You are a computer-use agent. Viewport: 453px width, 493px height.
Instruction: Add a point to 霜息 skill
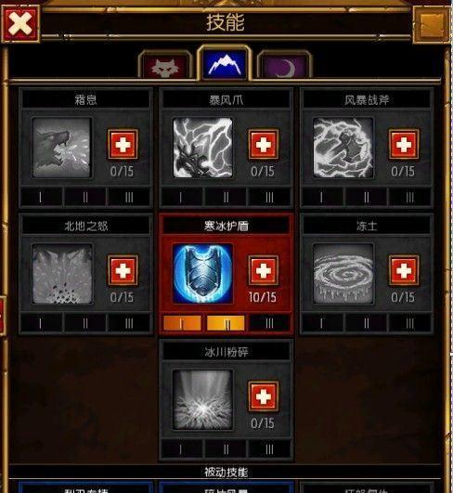123,144
